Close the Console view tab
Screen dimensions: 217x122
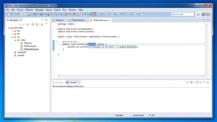pos(79,82)
